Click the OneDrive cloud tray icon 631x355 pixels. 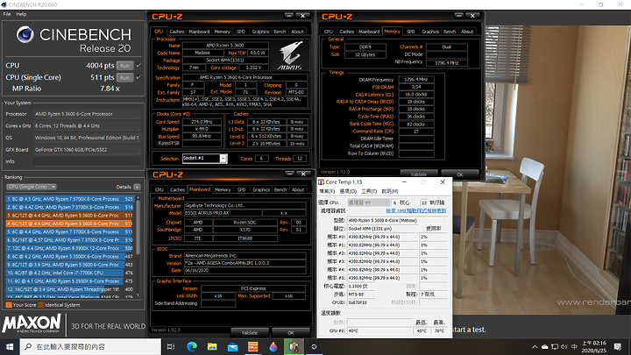point(545,346)
